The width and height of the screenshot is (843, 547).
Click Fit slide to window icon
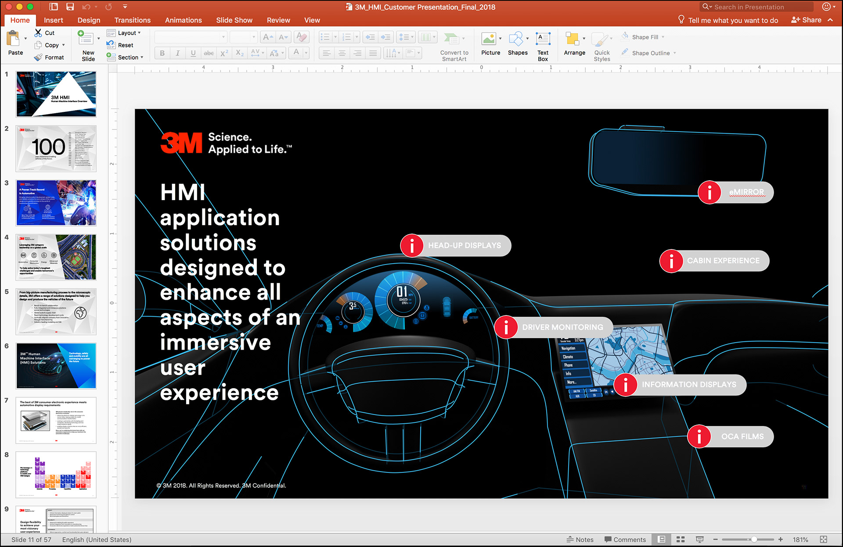click(824, 539)
